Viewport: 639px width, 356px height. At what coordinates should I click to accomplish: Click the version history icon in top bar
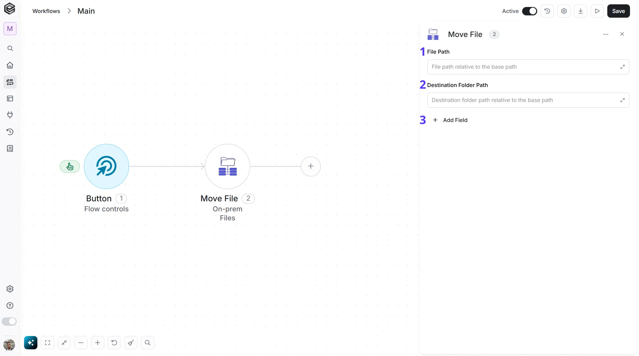547,11
